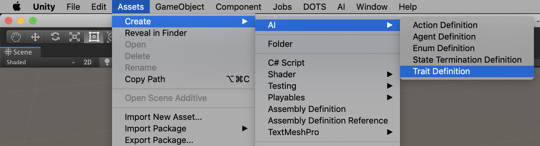540x146 pixels.
Task: Expand the TextMeshPro submenu
Action: point(328,132)
